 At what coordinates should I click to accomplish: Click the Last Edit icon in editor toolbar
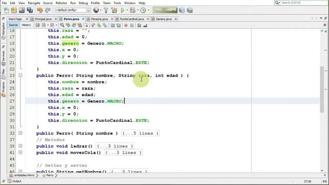coord(38,25)
